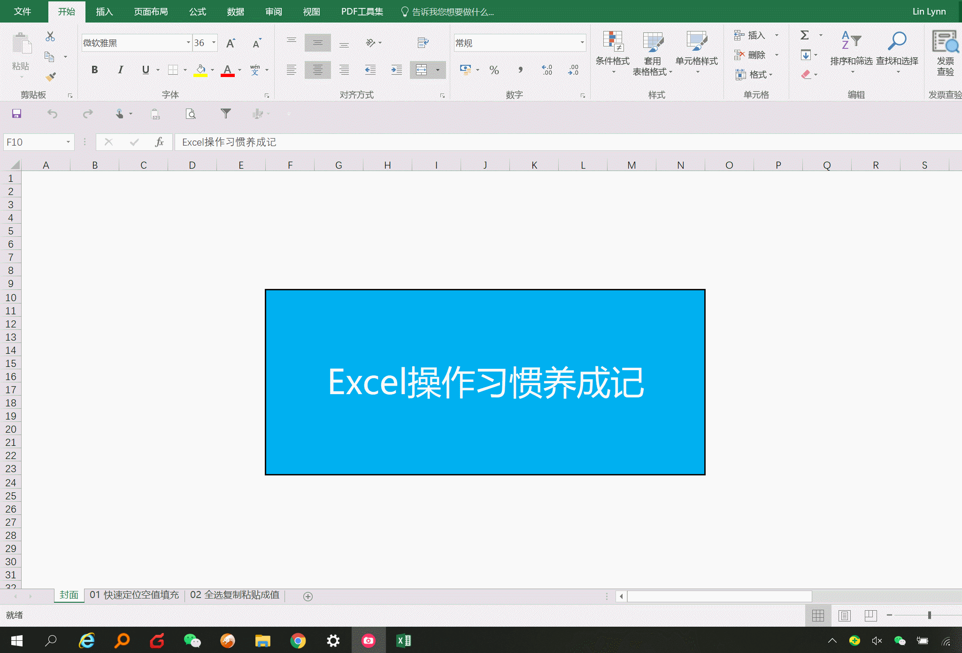The image size is (962, 653).
Task: Click the Clear eraser icon
Action: (x=806, y=75)
